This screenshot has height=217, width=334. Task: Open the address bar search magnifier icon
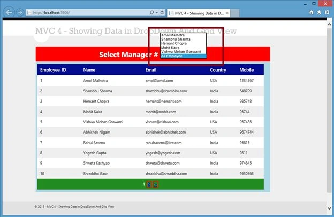(x=151, y=12)
